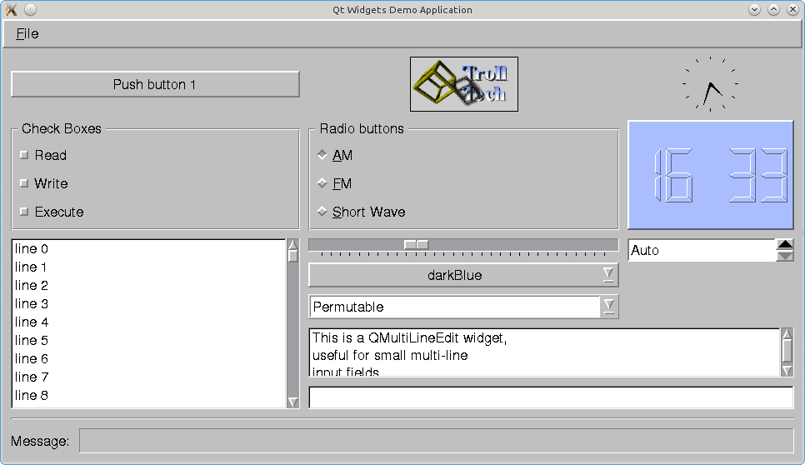Toggle the Write checkbox
Screen dimensions: 805x465
click(24, 183)
